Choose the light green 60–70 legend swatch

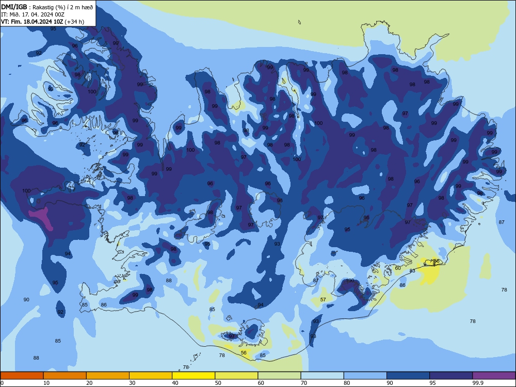(x=279, y=376)
